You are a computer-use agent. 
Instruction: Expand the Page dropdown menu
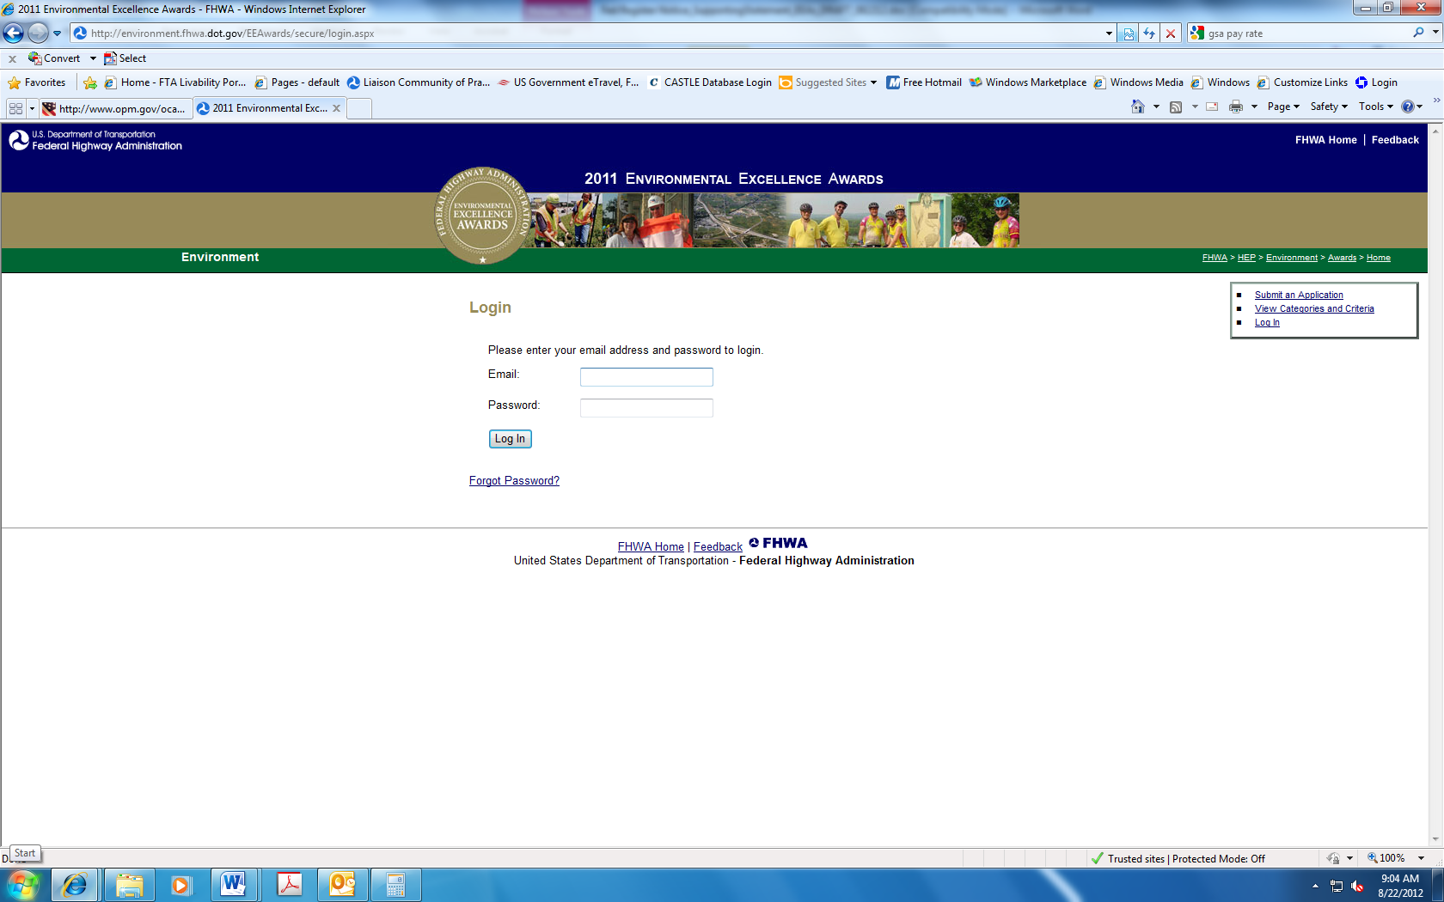tap(1283, 107)
